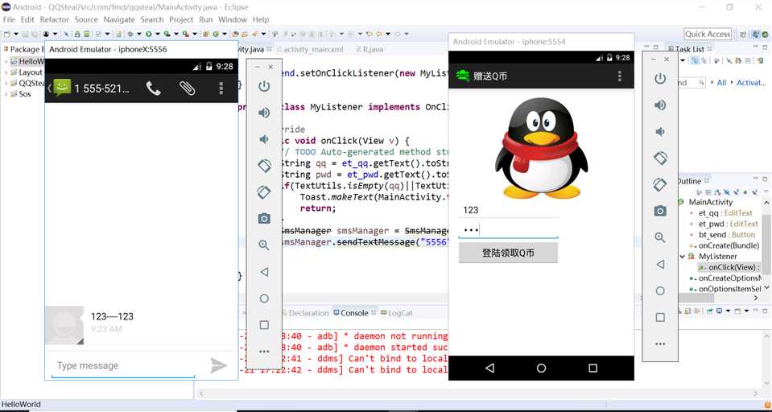Tap Android home button on iphone:5554 screen

tap(541, 369)
